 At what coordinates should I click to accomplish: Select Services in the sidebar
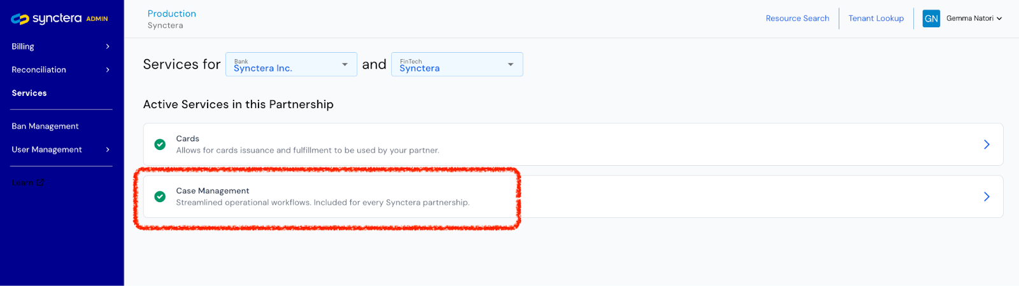(x=29, y=93)
